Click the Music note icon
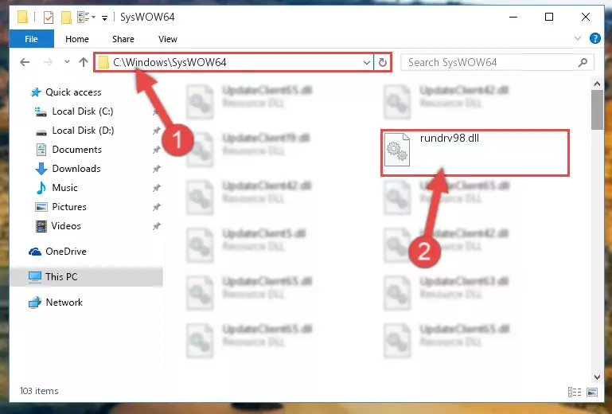 (41, 188)
